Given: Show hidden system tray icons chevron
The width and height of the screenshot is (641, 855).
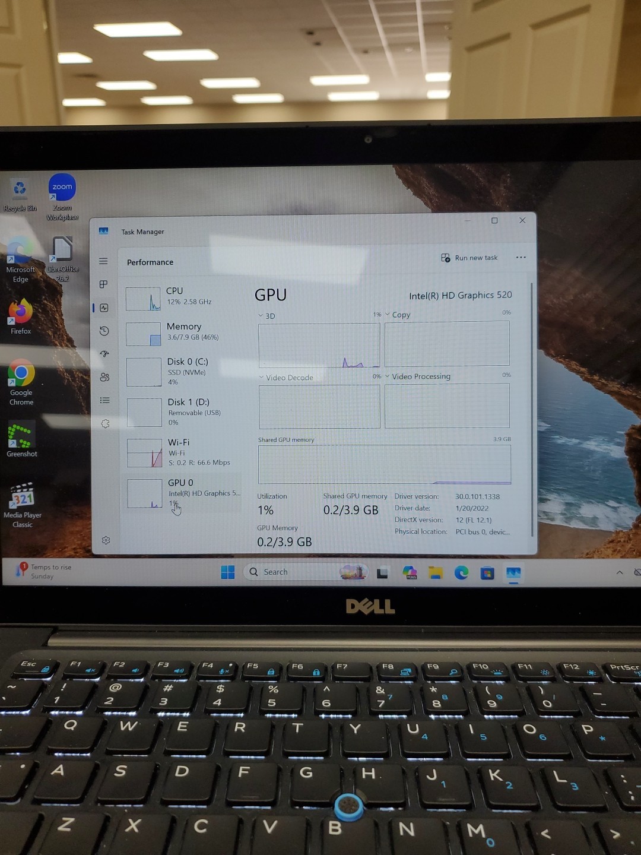Looking at the screenshot, I should (x=620, y=572).
